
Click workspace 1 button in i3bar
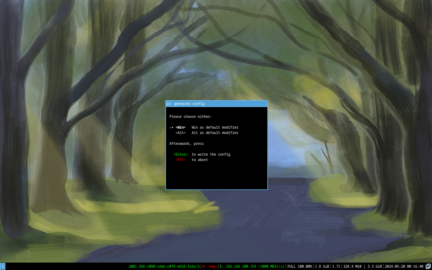(3, 266)
